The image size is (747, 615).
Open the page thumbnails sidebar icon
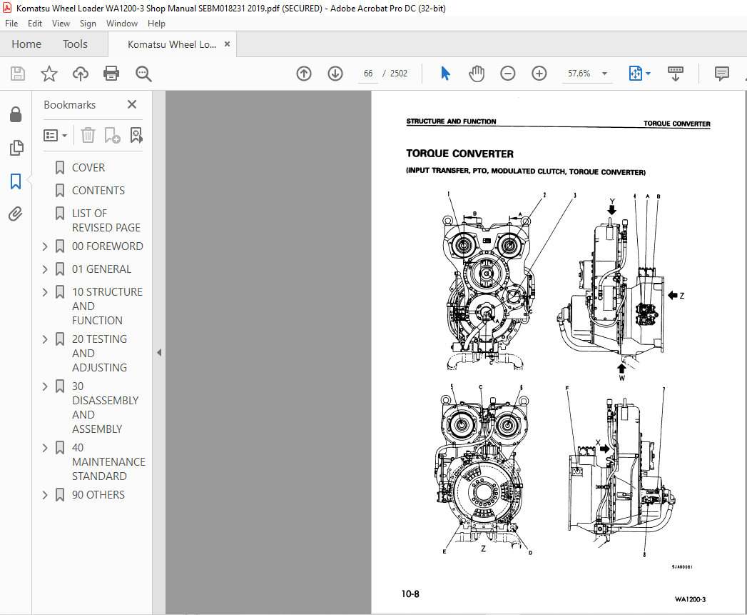click(x=16, y=148)
